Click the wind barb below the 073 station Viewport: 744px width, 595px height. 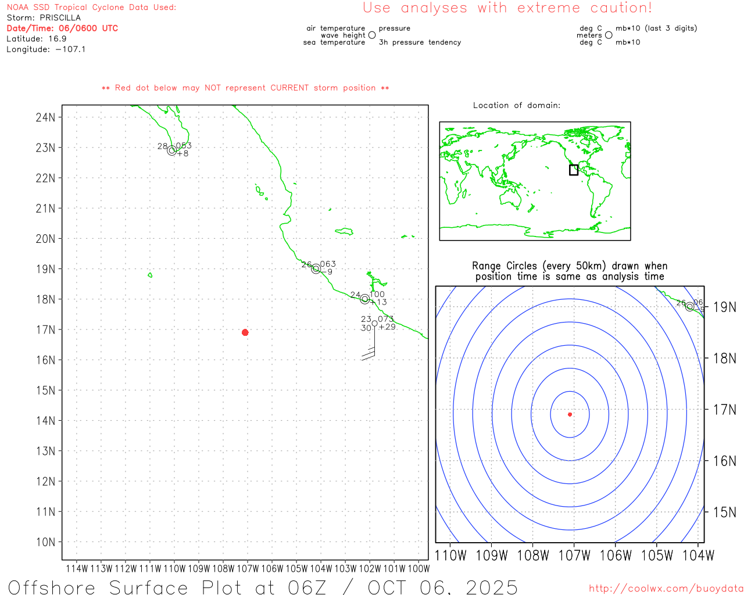[x=369, y=343]
